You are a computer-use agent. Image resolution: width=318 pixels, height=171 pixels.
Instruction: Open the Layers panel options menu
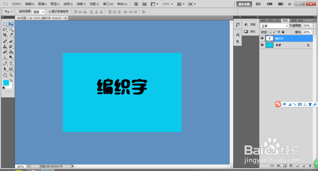point(314,20)
